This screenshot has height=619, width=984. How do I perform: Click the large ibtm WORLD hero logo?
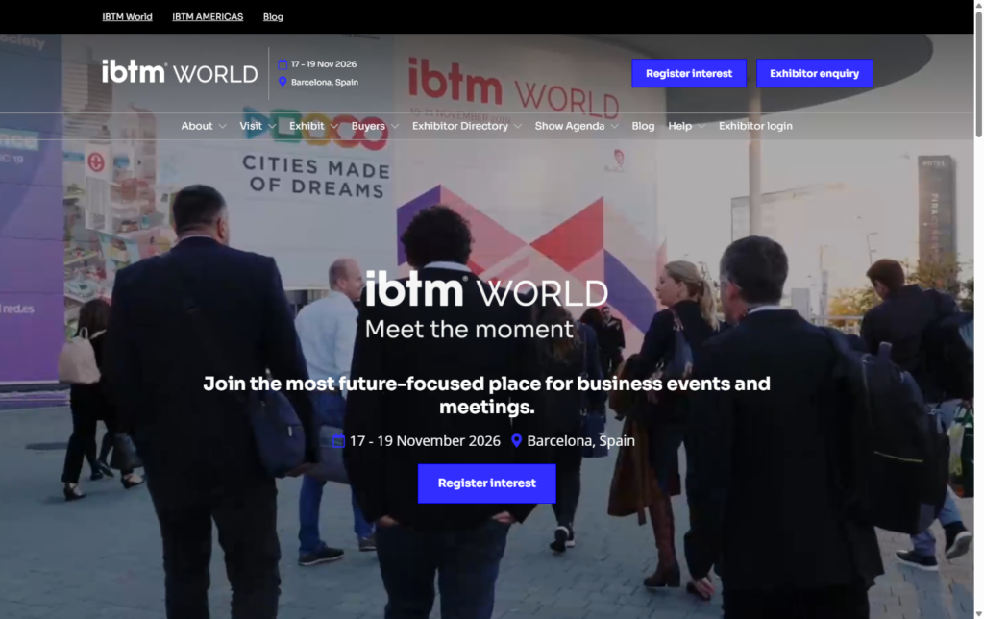pos(486,290)
